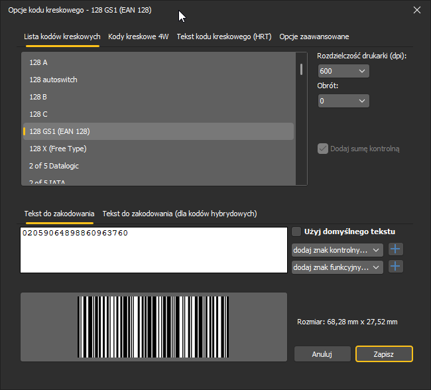
Task: Expand 'dodaj znak funkcyjny' dropdown
Action: click(x=338, y=267)
